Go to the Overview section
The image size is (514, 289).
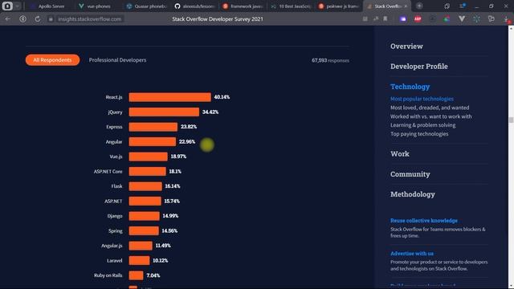[406, 47]
